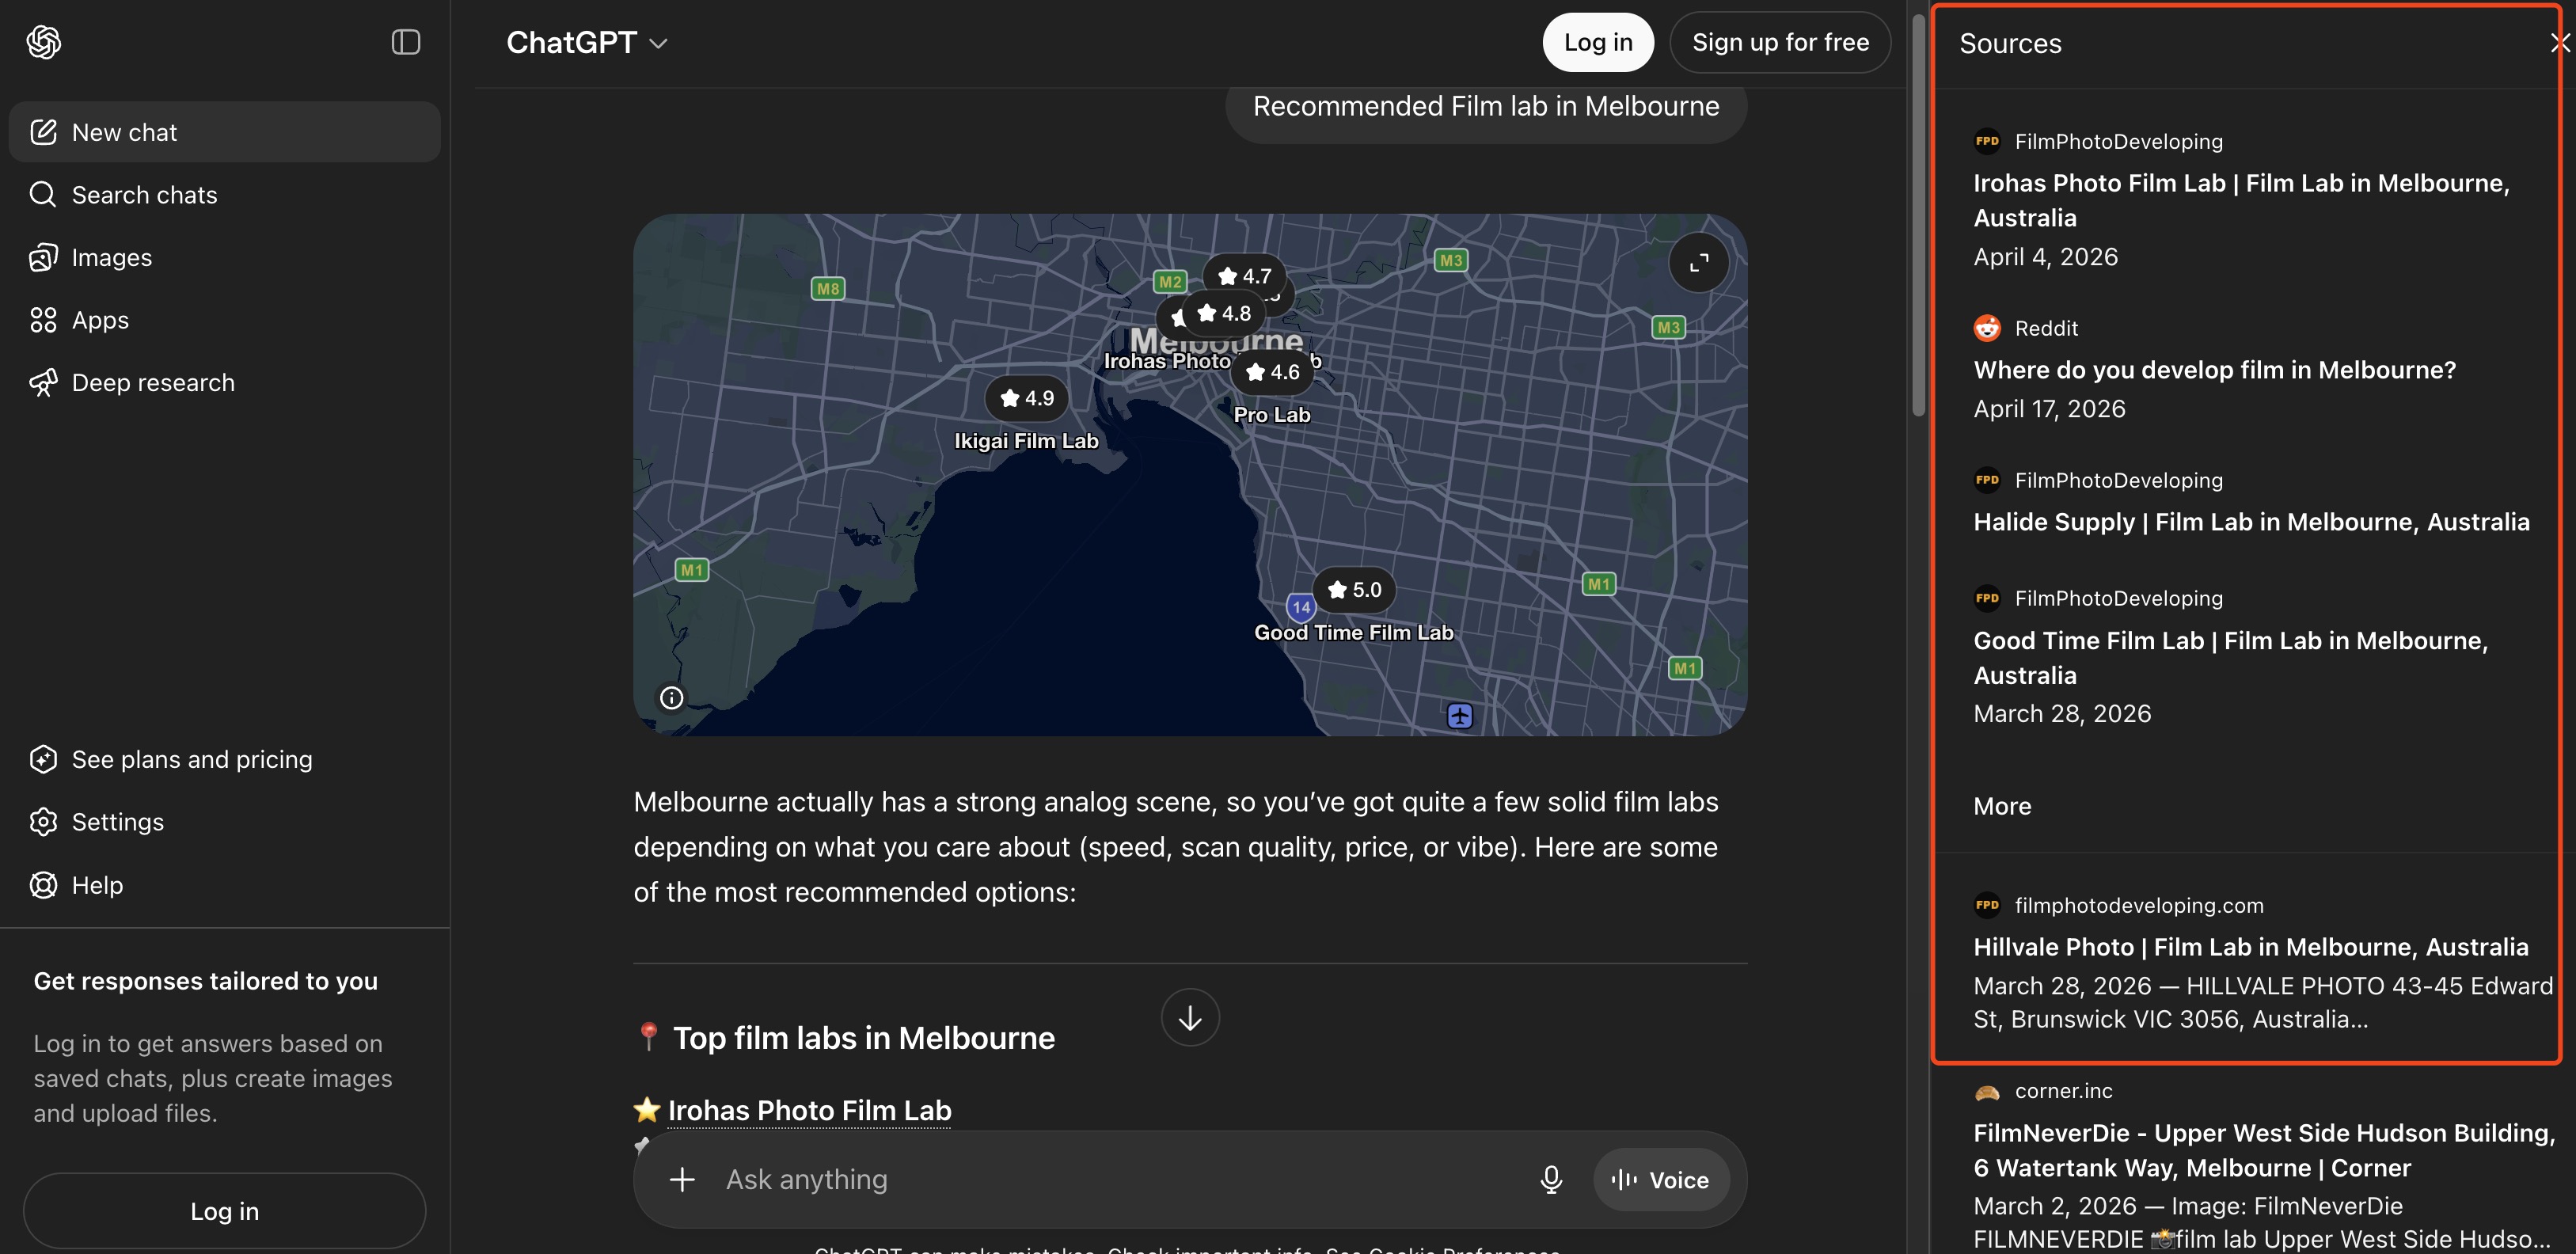This screenshot has width=2576, height=1254.
Task: Select the 4.7 rated map pin
Action: (x=1244, y=276)
